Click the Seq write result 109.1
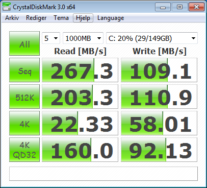Image resolution: width=207 pixels, height=188 pixels. tap(159, 70)
